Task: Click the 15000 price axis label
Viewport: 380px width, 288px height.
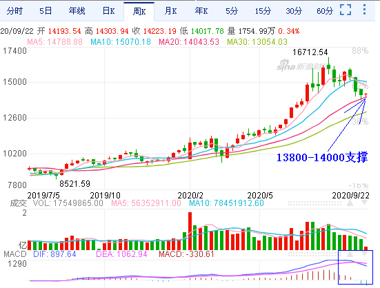Action: [x=14, y=82]
